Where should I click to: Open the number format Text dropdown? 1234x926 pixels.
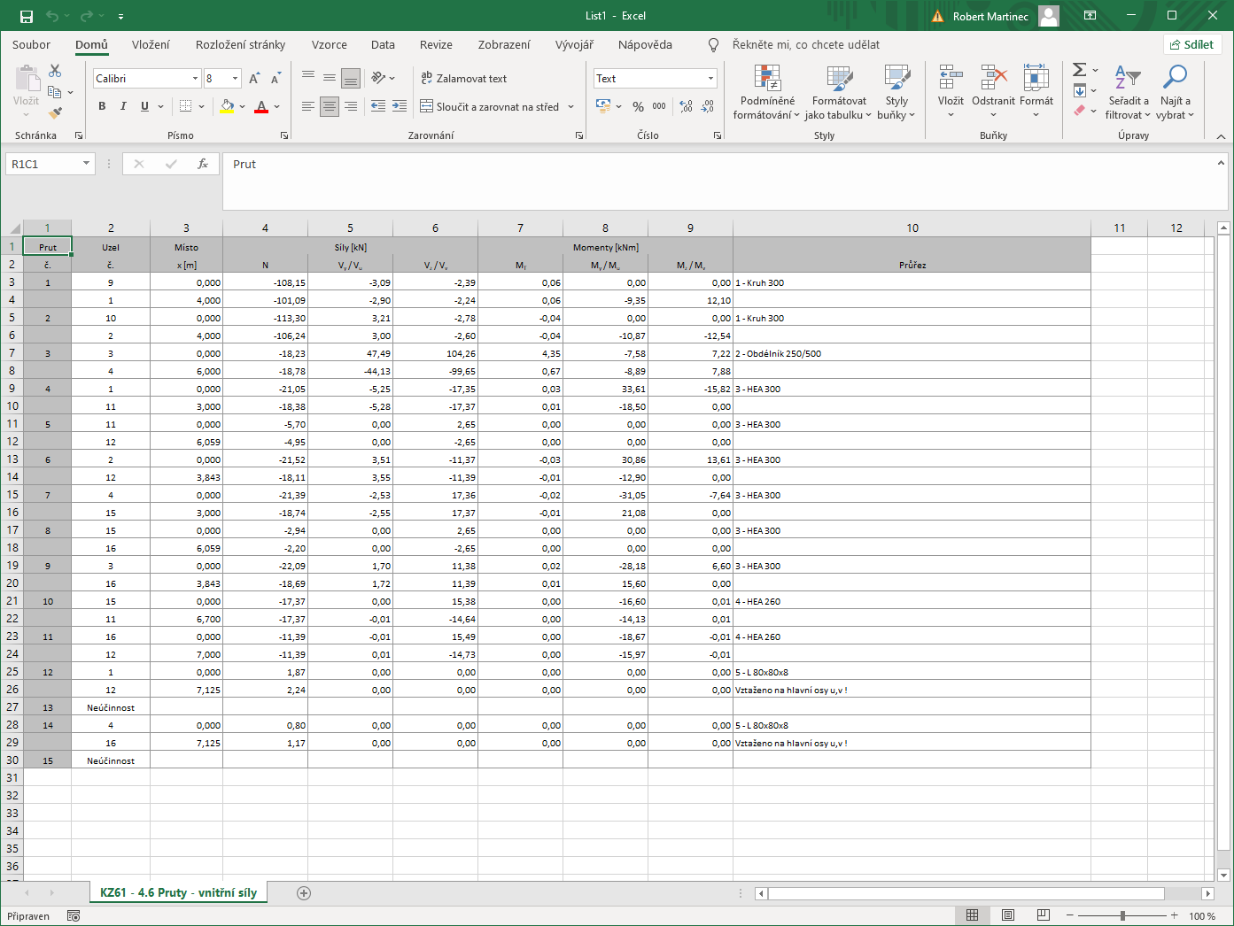coord(710,79)
